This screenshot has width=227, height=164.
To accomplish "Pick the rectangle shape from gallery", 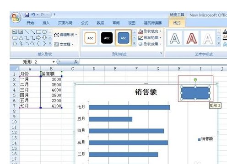I will pos(38,32).
